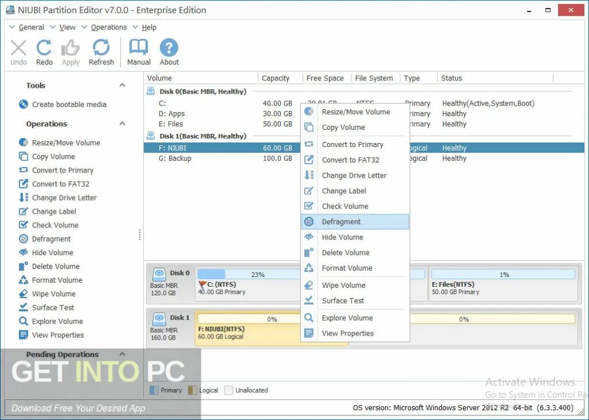Choose Surface Test in context menu
The width and height of the screenshot is (589, 420).
click(x=355, y=300)
